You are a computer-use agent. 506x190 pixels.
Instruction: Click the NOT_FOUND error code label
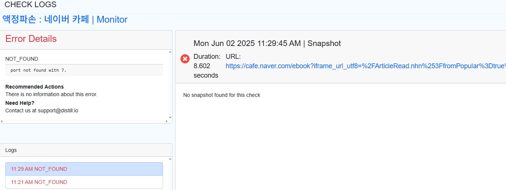22,59
